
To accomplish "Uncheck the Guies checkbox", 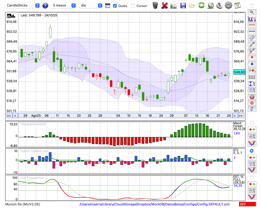I will pos(115,6).
